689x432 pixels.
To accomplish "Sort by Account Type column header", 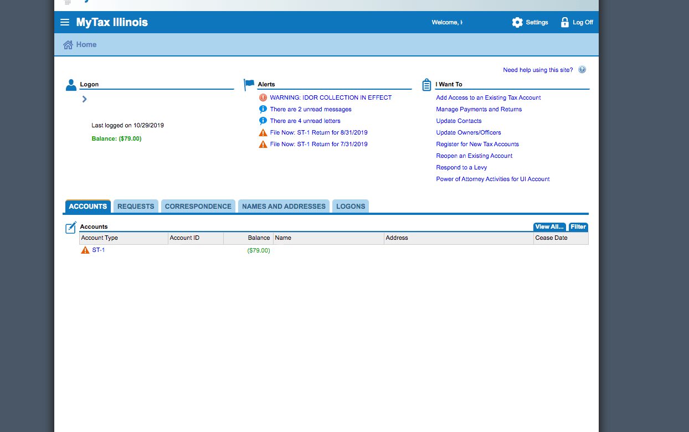I will click(x=124, y=238).
